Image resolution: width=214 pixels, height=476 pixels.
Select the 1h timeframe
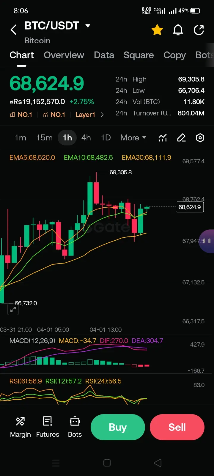coord(67,138)
